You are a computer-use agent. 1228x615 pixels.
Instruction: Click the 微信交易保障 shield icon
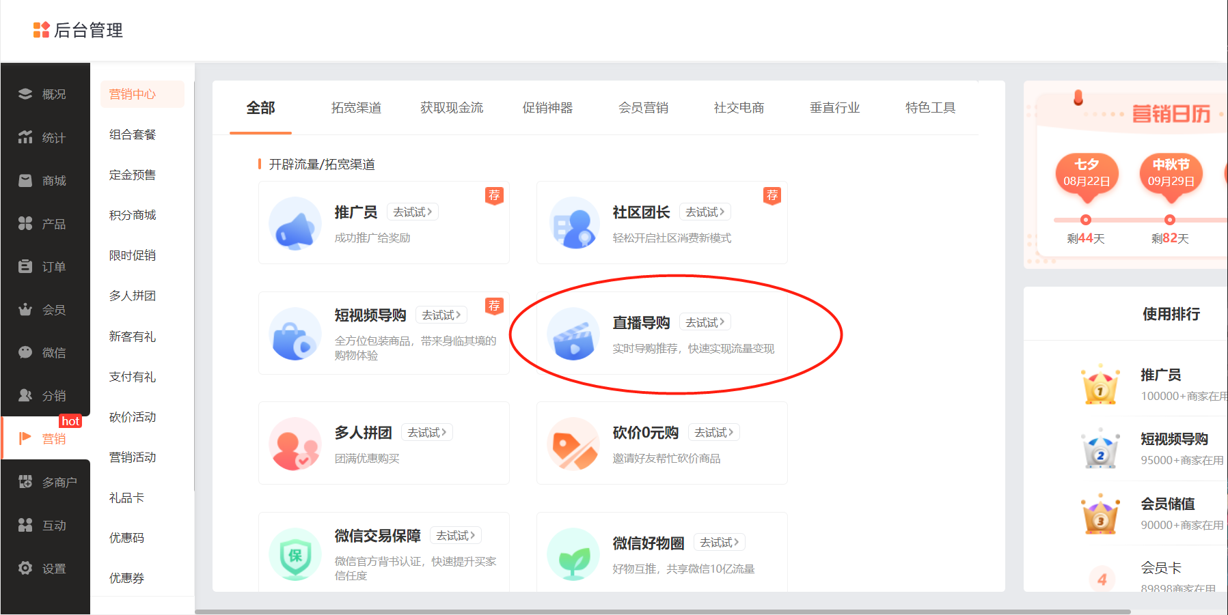coord(295,554)
